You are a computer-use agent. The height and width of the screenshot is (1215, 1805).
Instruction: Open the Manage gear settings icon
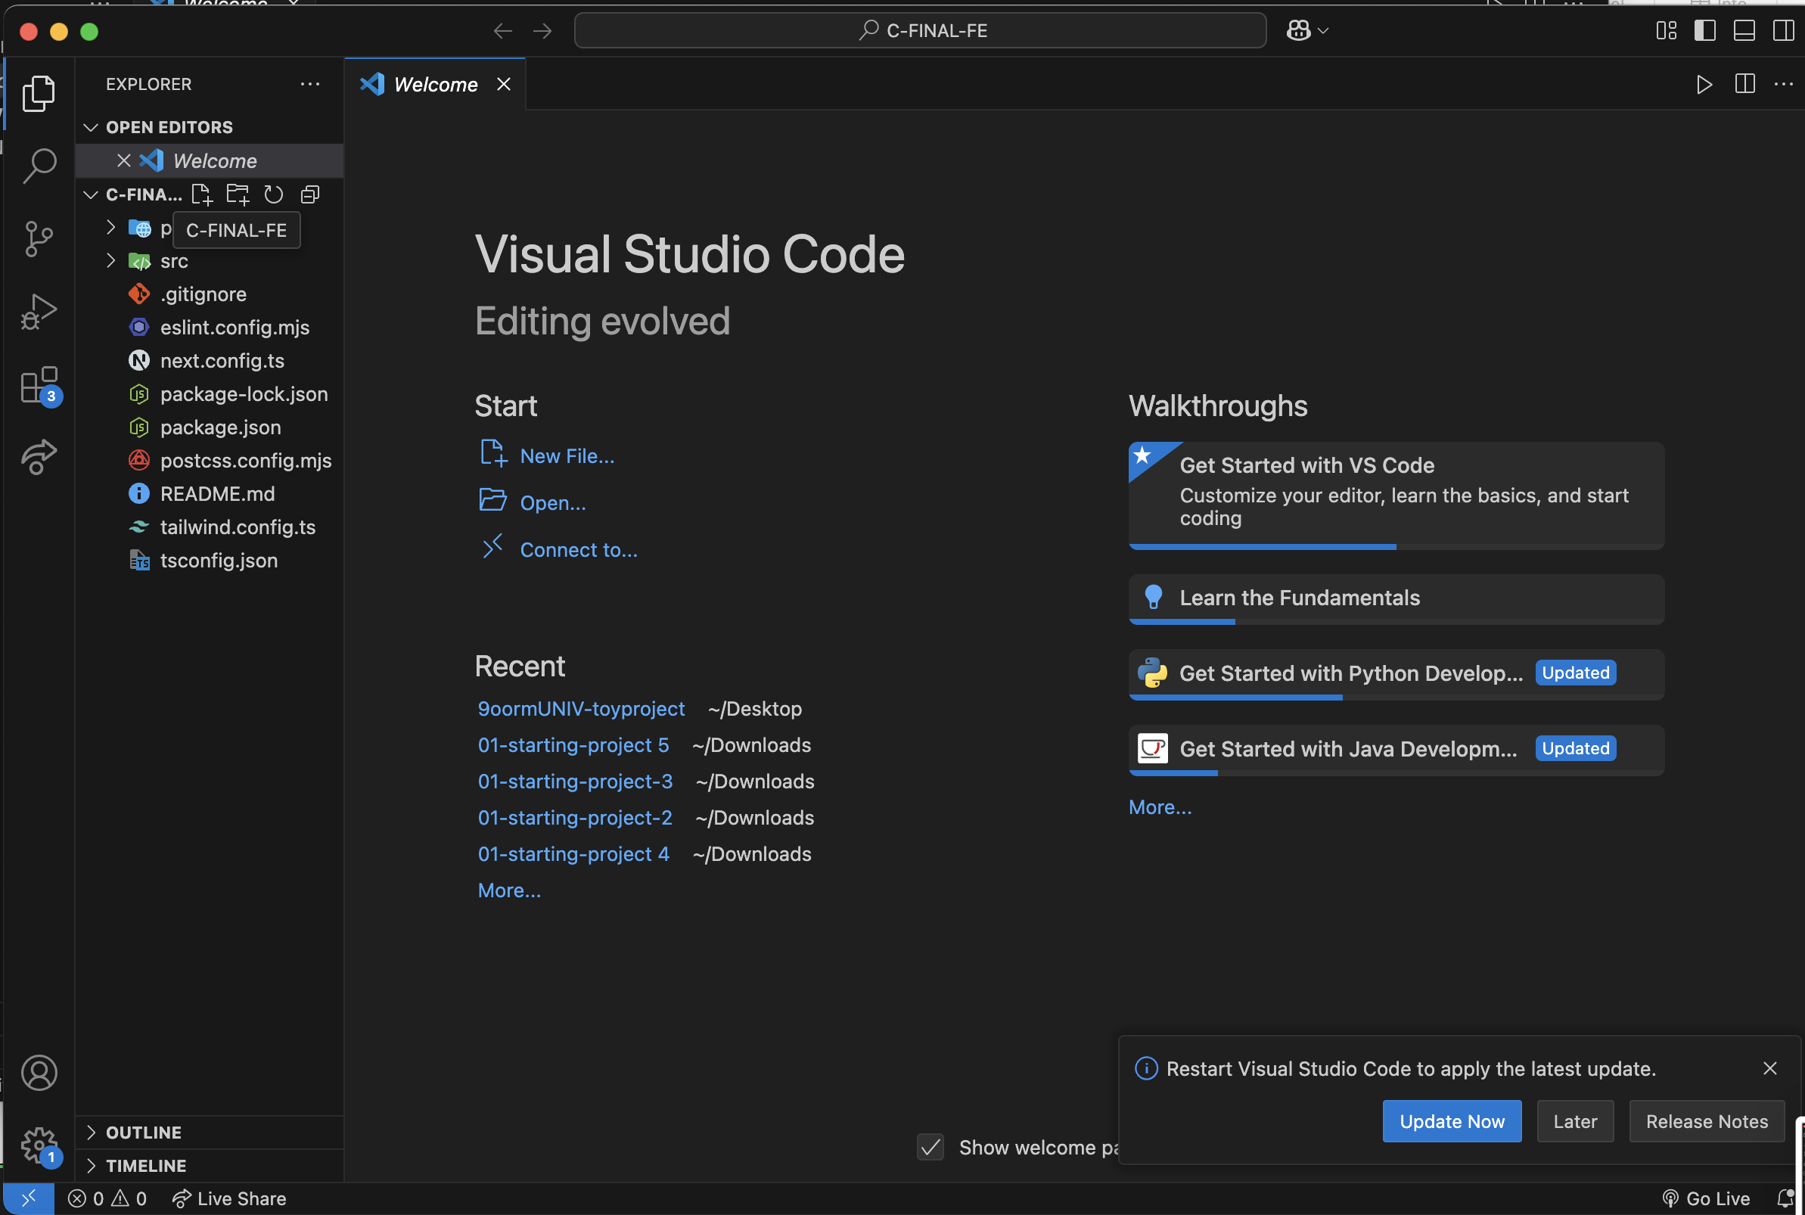[39, 1144]
